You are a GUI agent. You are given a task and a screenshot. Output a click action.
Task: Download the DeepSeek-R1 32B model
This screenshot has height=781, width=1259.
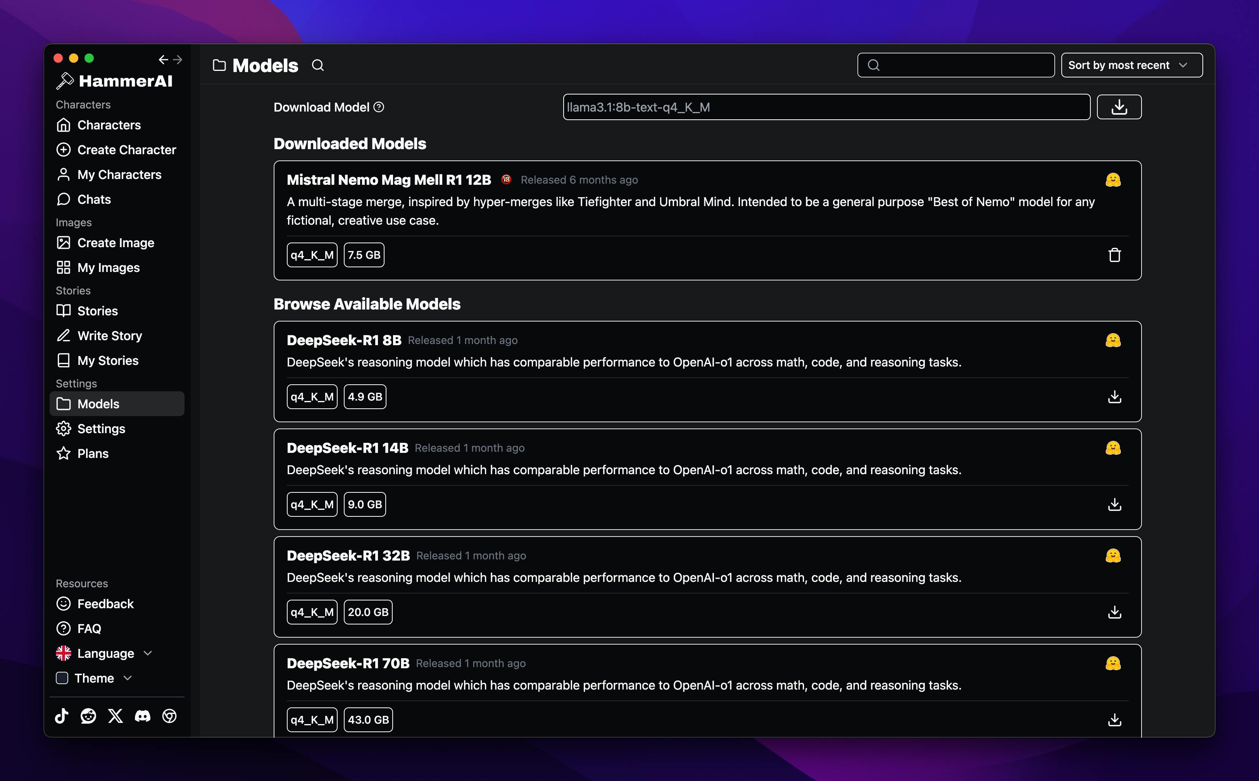tap(1114, 612)
